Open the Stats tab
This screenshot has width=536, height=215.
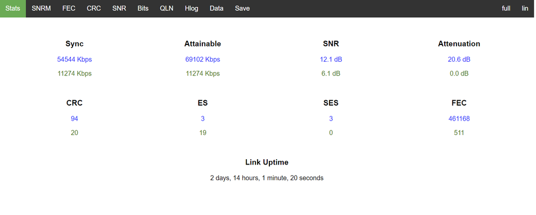click(13, 9)
